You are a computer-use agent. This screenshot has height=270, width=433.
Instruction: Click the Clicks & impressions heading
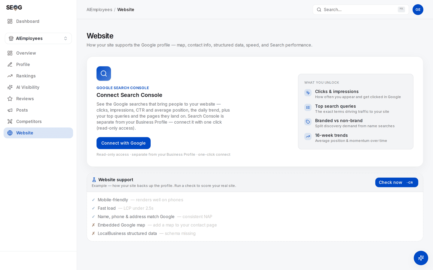pos(337,91)
